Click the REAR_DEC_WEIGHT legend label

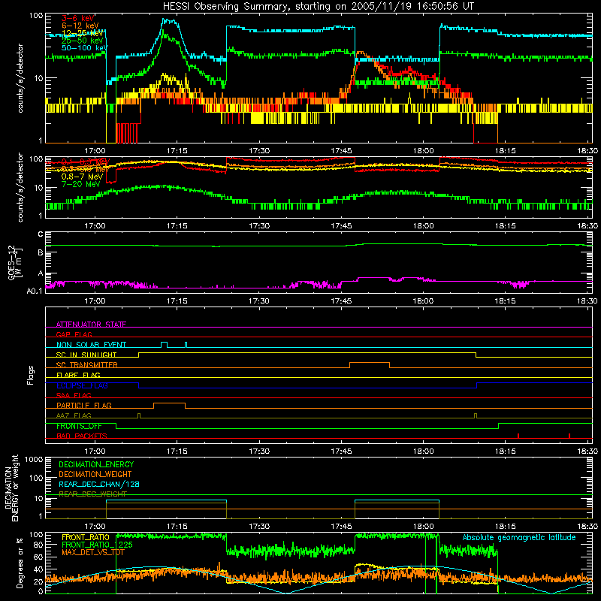point(92,494)
